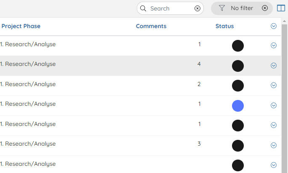Open the chevron menu on the row with 2 comments

pos(274,85)
